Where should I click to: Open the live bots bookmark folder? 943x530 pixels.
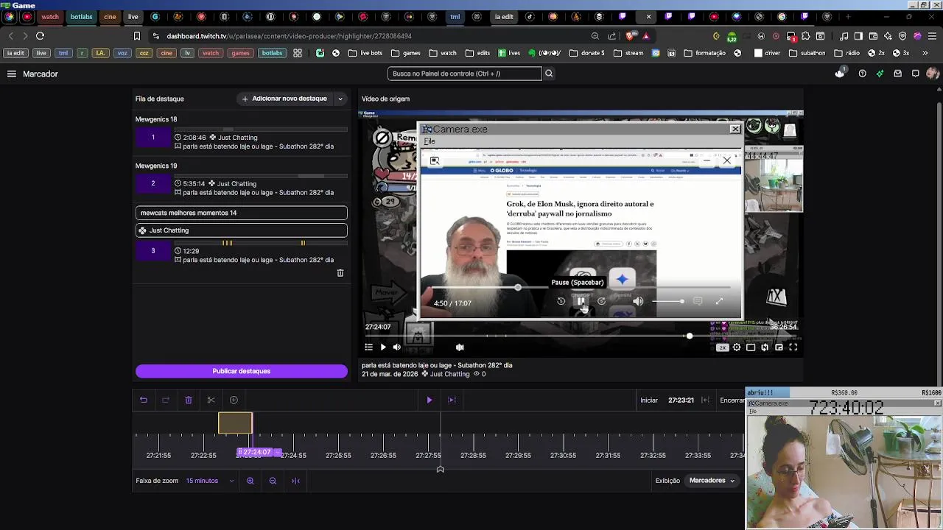(x=365, y=53)
